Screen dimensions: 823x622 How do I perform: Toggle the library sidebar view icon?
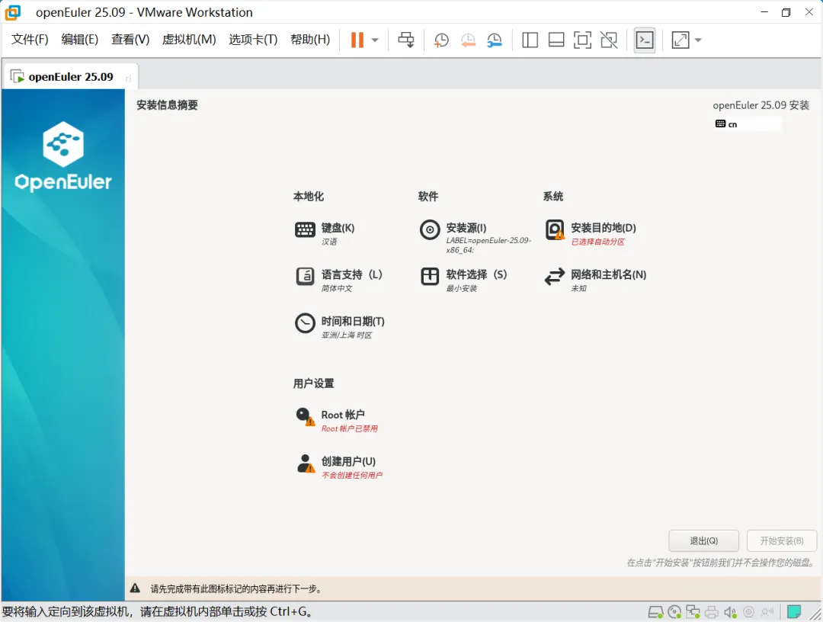[530, 40]
